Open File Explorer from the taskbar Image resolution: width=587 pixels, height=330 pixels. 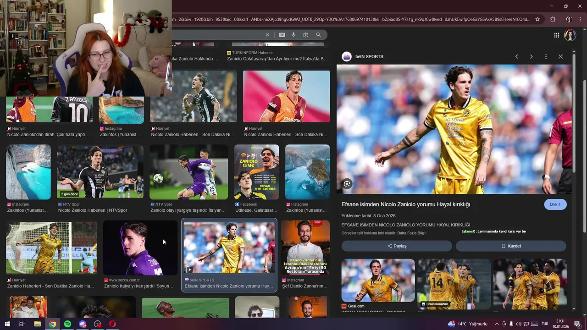point(38,324)
